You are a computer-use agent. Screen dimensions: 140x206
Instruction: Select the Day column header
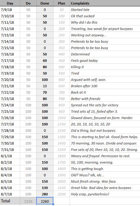pyautogui.click(x=10, y=3)
